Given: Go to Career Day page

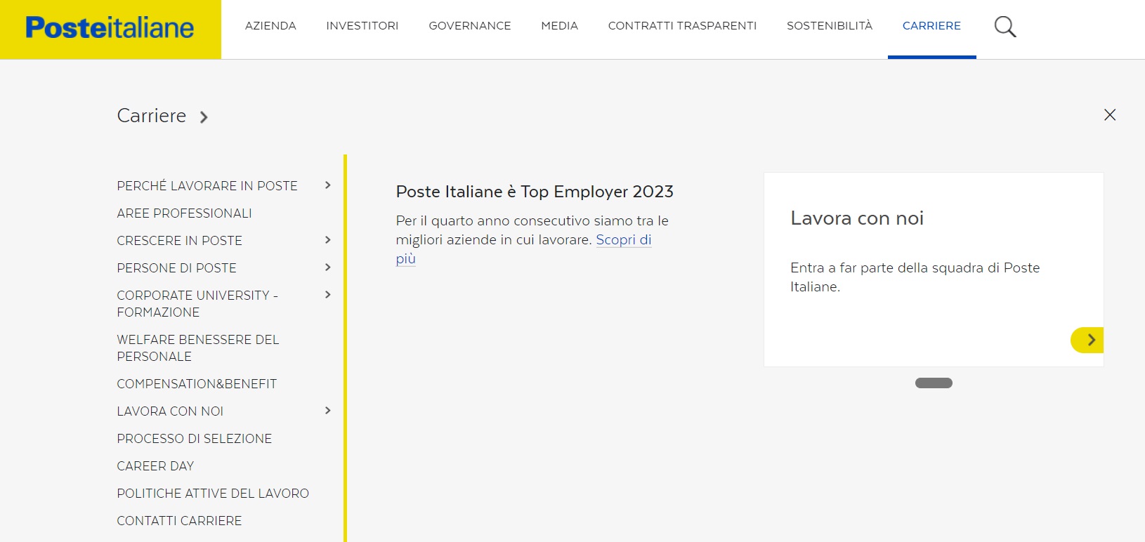Looking at the screenshot, I should [155, 466].
